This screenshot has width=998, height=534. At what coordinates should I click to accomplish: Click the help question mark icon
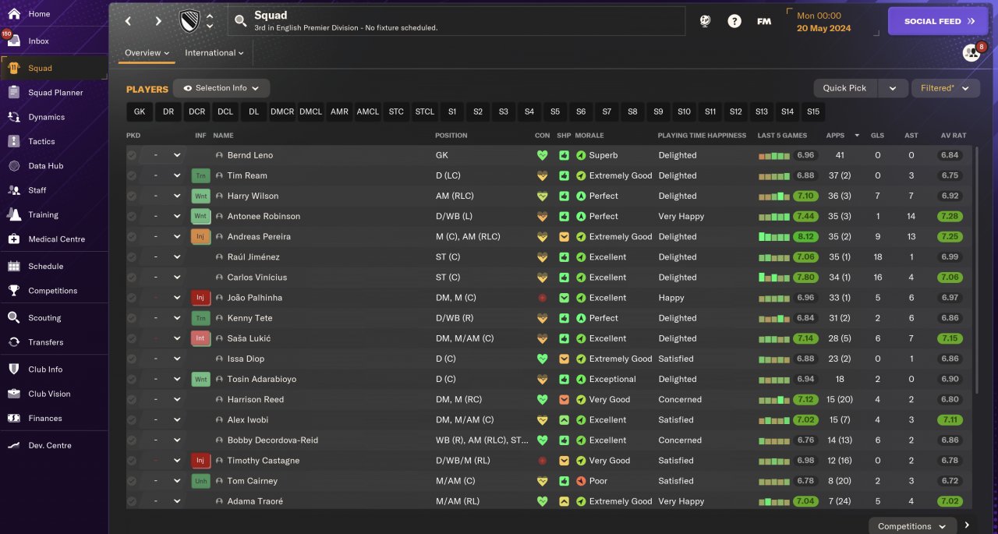click(x=734, y=21)
